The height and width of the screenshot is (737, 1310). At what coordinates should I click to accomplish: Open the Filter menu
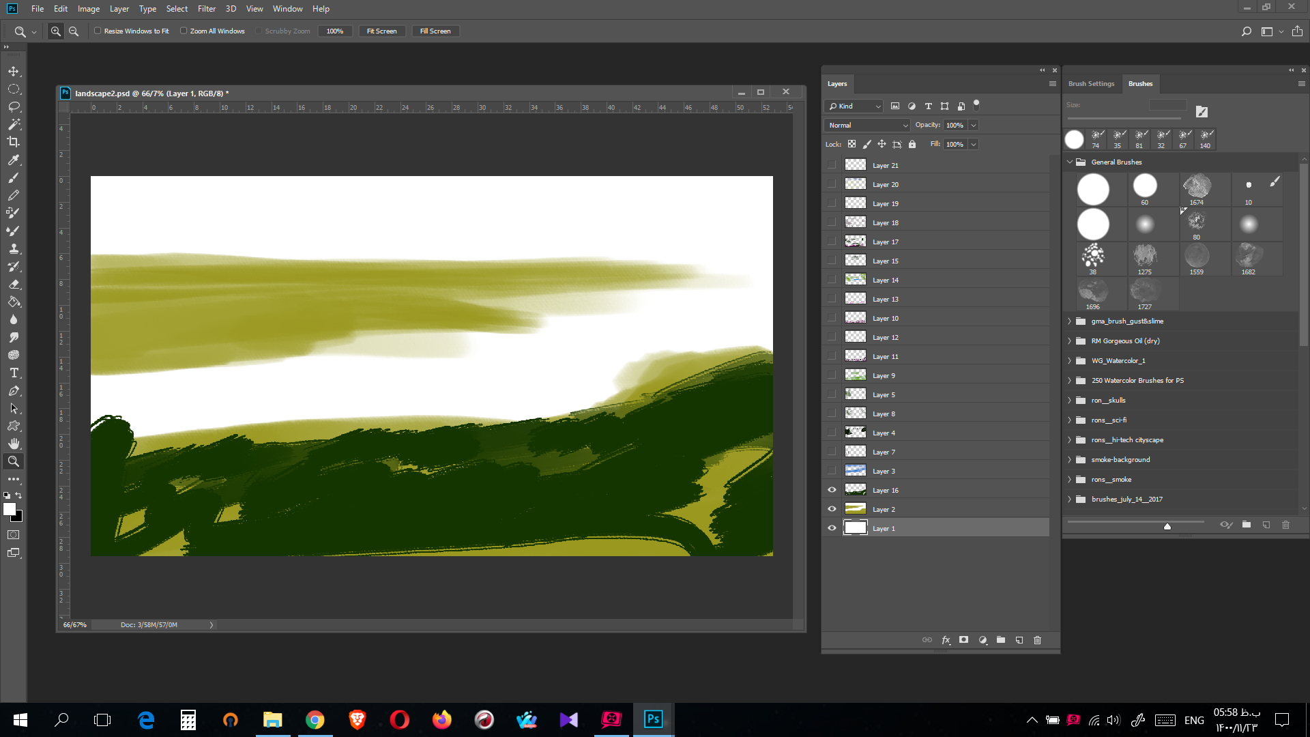[206, 9]
